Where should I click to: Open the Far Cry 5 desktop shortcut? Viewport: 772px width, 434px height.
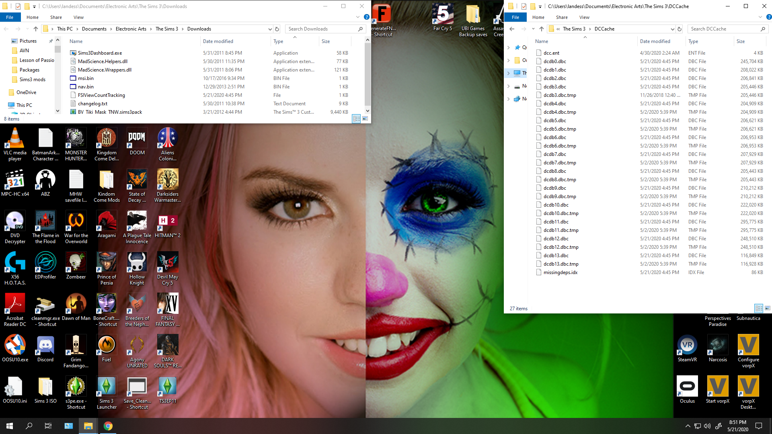tap(443, 18)
